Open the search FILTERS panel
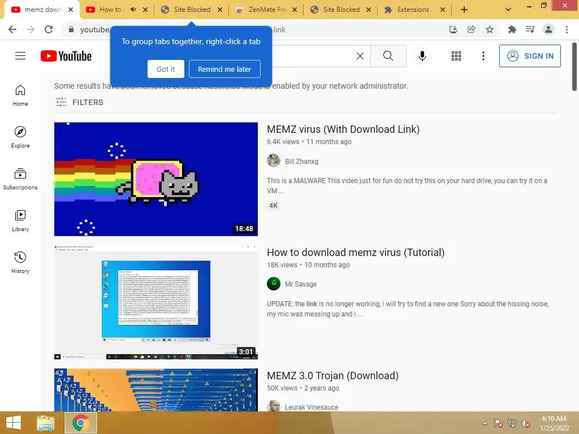The height and width of the screenshot is (434, 579). tap(79, 102)
